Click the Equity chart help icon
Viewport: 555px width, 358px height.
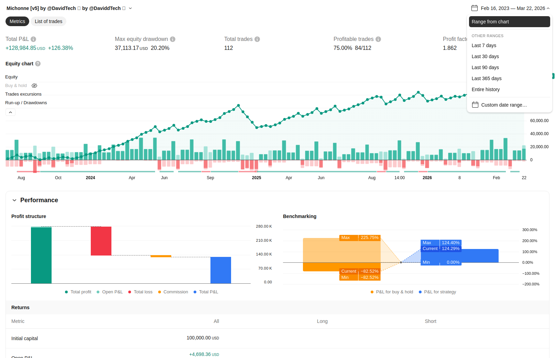pos(38,64)
